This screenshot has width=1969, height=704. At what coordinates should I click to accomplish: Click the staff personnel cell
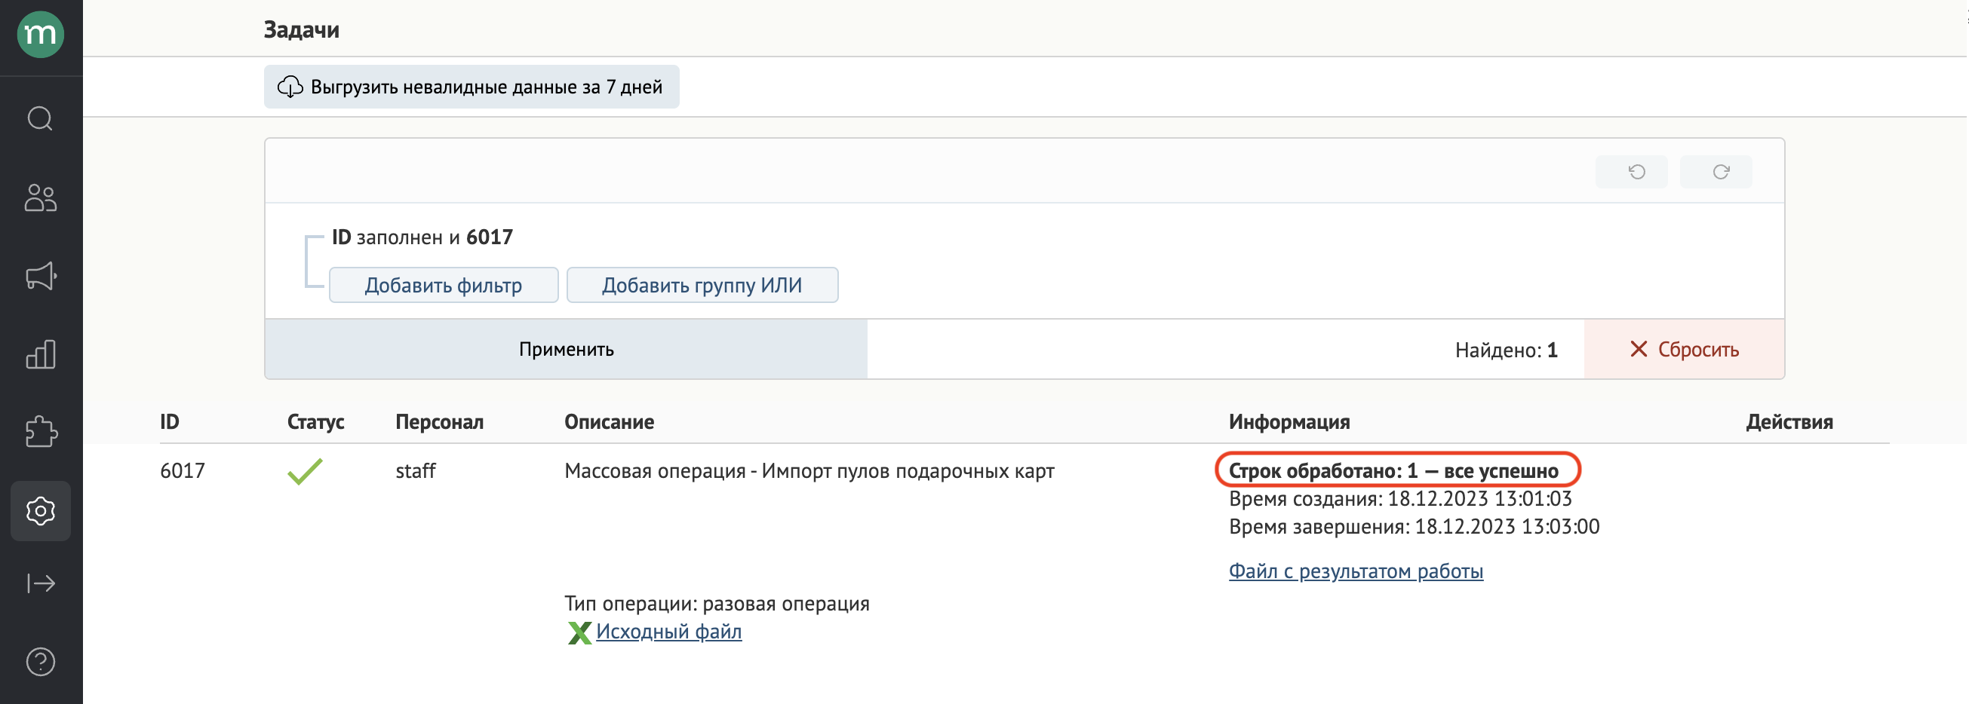click(415, 471)
